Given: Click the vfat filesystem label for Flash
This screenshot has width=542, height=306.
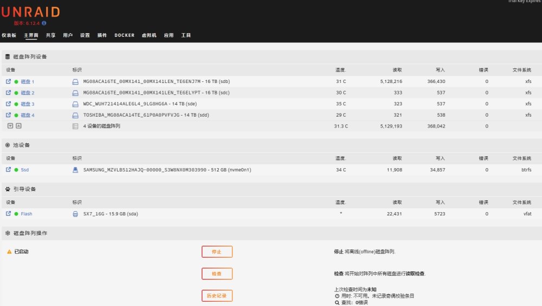Looking at the screenshot, I should coord(527,214).
